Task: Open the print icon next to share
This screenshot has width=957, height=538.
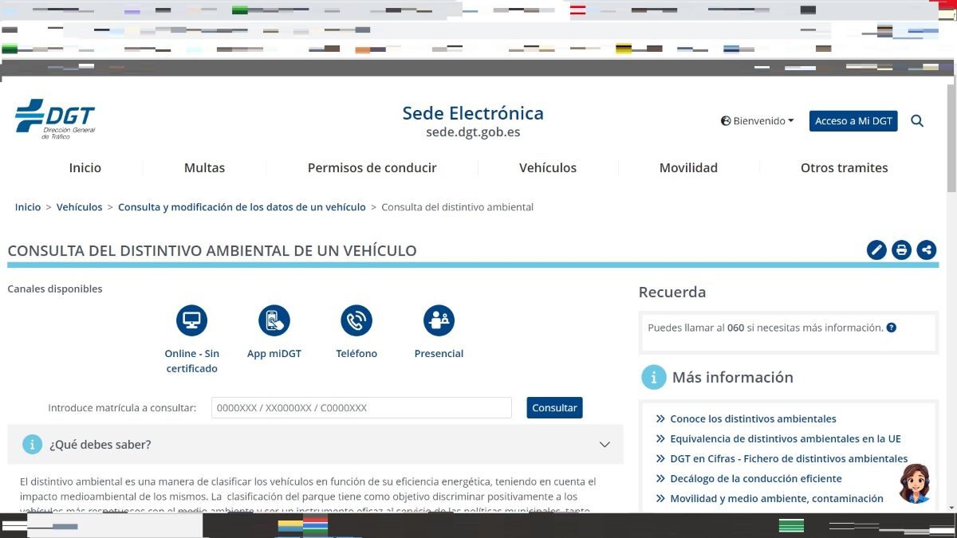Action: coord(901,249)
